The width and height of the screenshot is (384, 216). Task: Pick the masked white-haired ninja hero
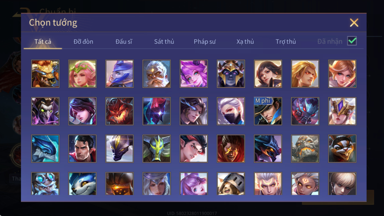coord(231,111)
